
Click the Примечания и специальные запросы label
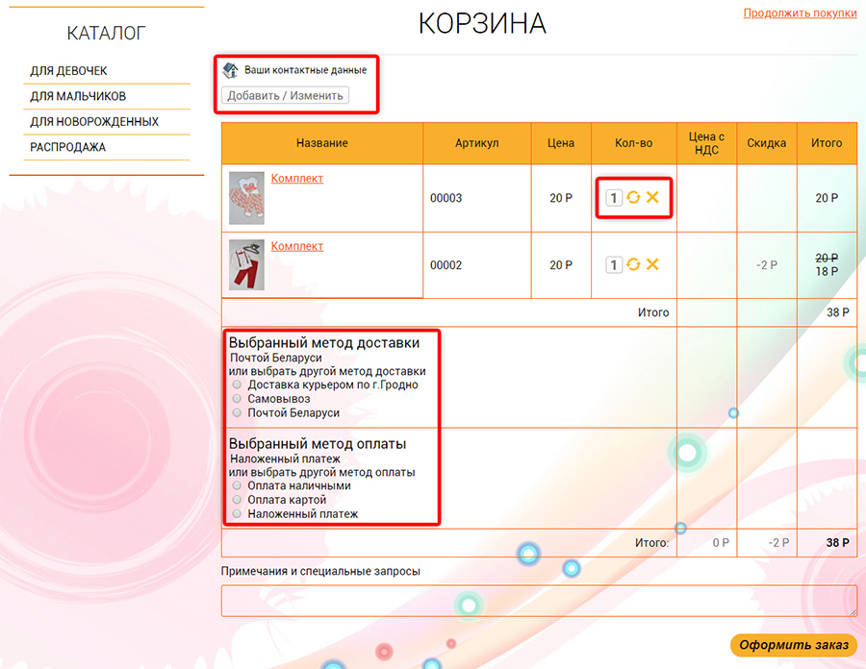(x=320, y=571)
